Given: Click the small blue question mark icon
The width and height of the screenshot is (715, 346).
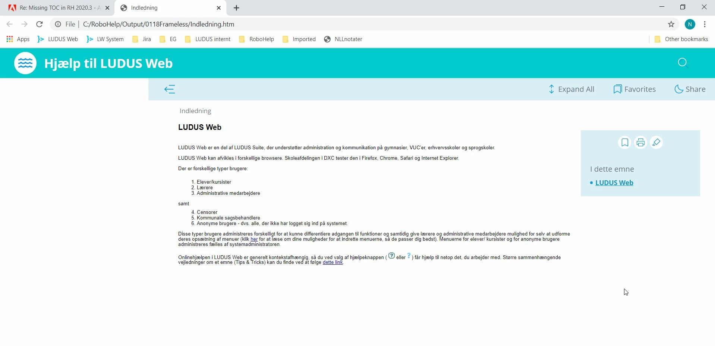Looking at the screenshot, I should (409, 256).
